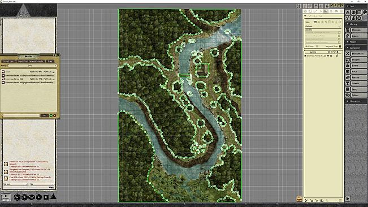
Task: Select the lighting sun tool in image toolbar
Action: point(331,11)
